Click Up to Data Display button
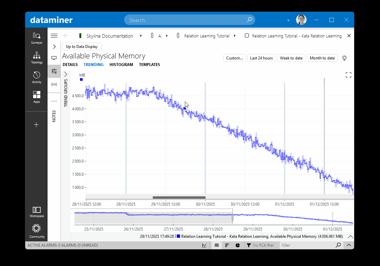The width and height of the screenshot is (380, 266). (x=82, y=47)
